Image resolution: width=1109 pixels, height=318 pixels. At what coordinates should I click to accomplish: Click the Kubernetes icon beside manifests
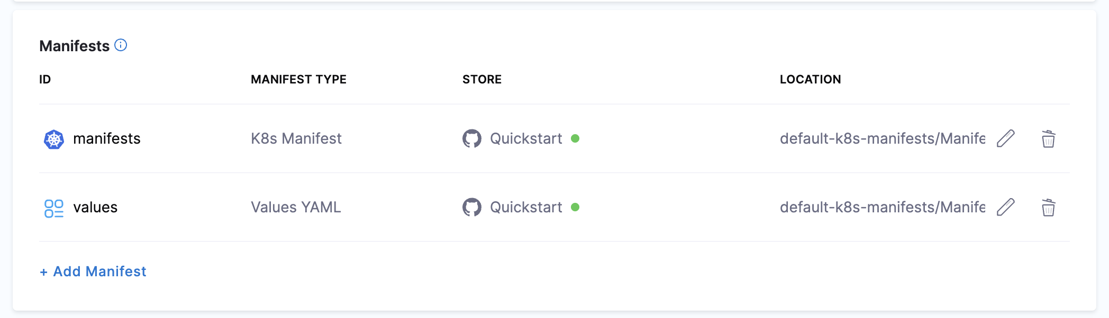point(53,139)
